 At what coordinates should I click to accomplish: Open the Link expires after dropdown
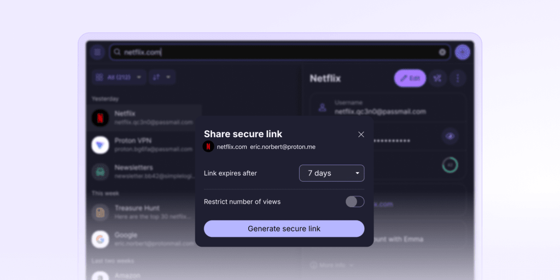(331, 173)
